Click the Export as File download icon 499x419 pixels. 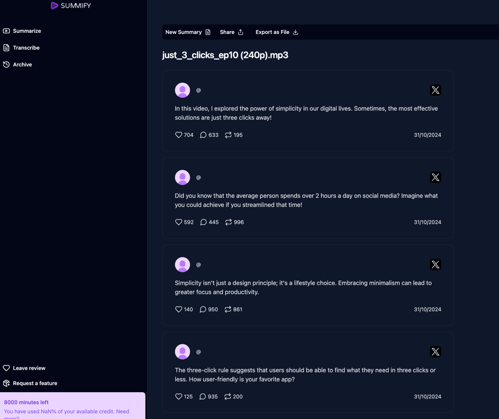click(295, 32)
